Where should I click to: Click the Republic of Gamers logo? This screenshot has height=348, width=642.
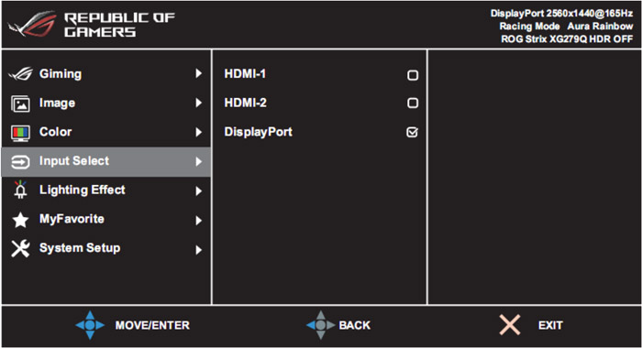tap(92, 25)
